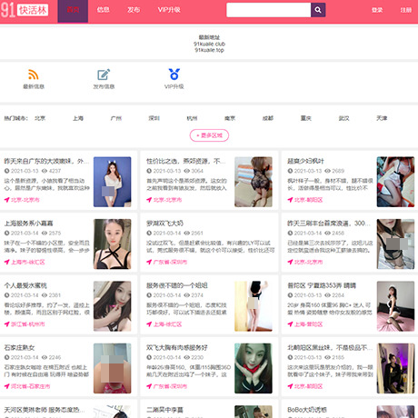
Task: Expand the 更多区域 button
Action: point(209,135)
